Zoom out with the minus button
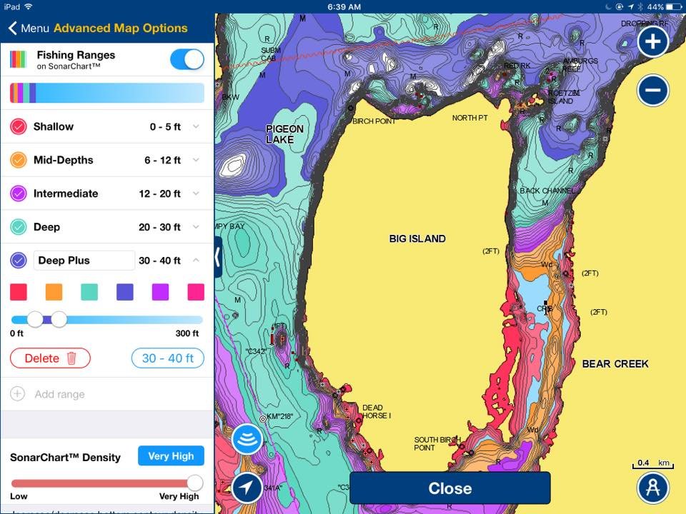686x514 pixels. [652, 91]
